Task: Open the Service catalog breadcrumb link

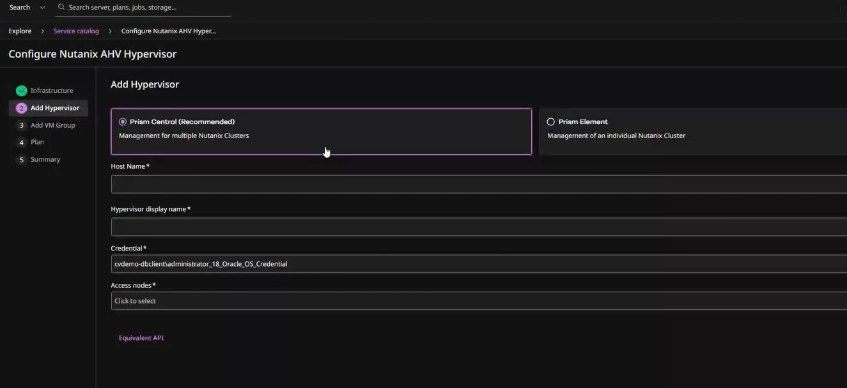Action: pyautogui.click(x=76, y=31)
